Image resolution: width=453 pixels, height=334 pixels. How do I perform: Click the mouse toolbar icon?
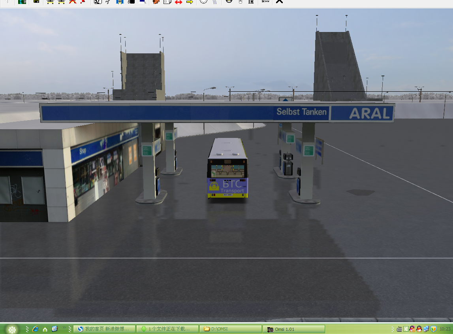click(x=241, y=2)
